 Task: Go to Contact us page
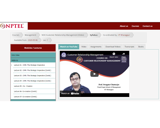tap(148, 26)
